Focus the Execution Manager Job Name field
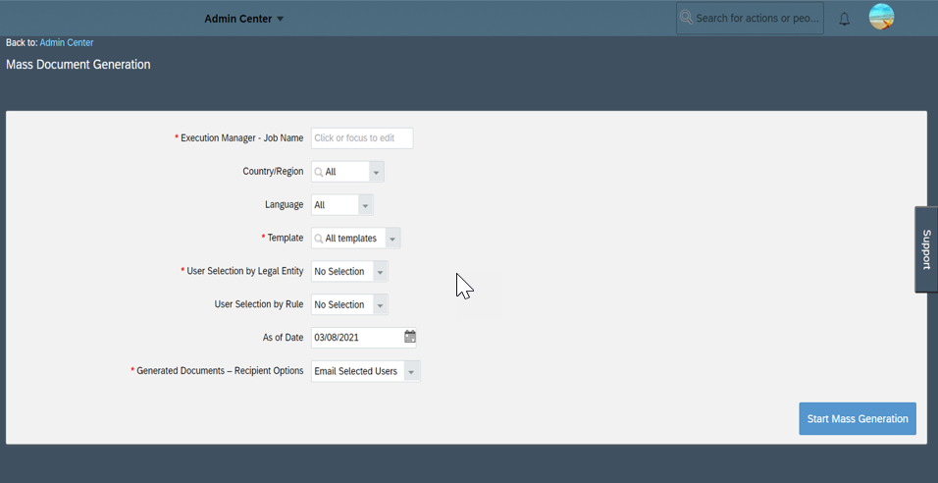Screen dimensions: 938x483 click(362, 137)
